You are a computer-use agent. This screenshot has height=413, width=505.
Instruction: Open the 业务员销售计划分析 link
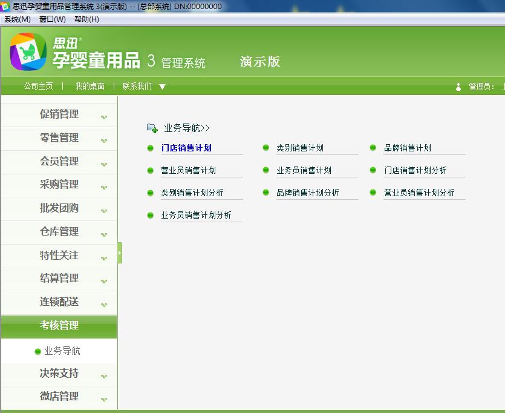point(196,215)
